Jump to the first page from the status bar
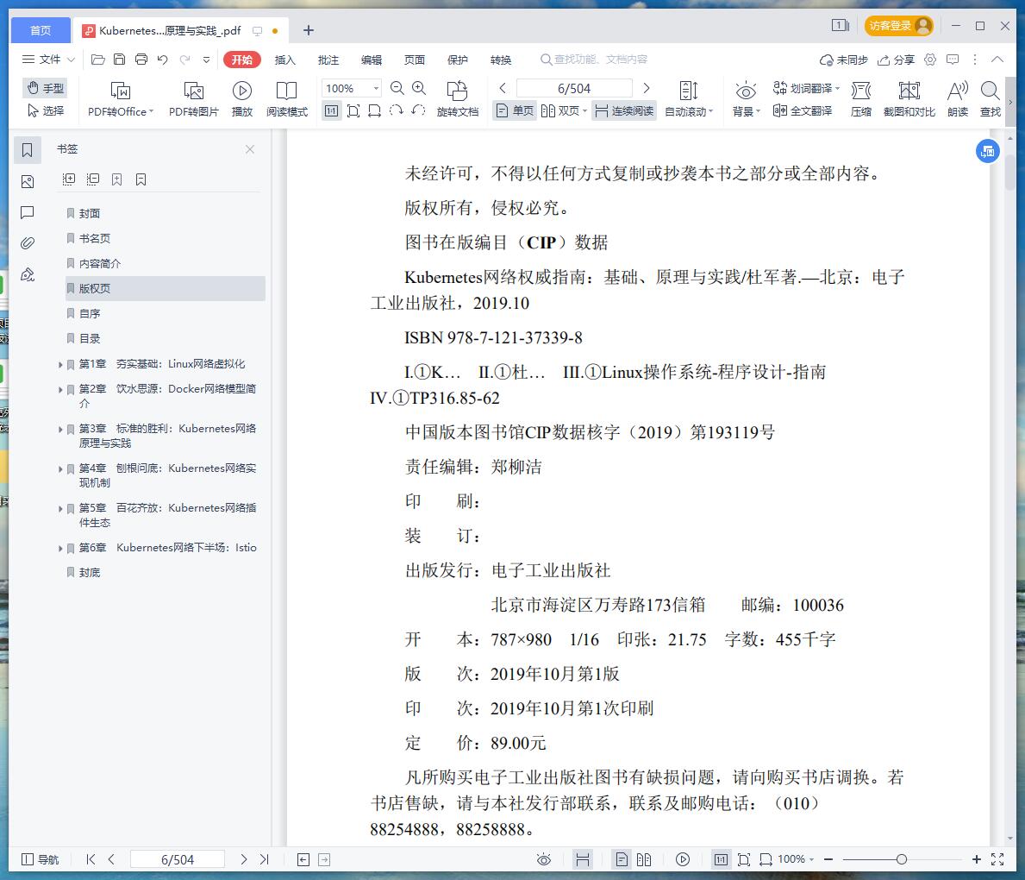The image size is (1025, 880). point(91,859)
